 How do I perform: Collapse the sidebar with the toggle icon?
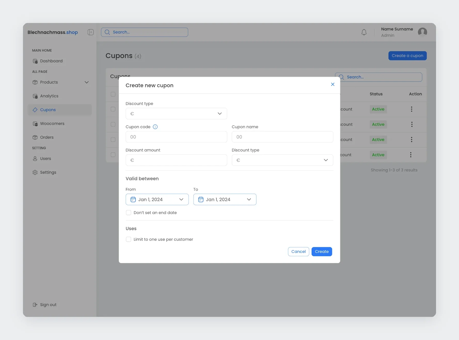pyautogui.click(x=91, y=32)
